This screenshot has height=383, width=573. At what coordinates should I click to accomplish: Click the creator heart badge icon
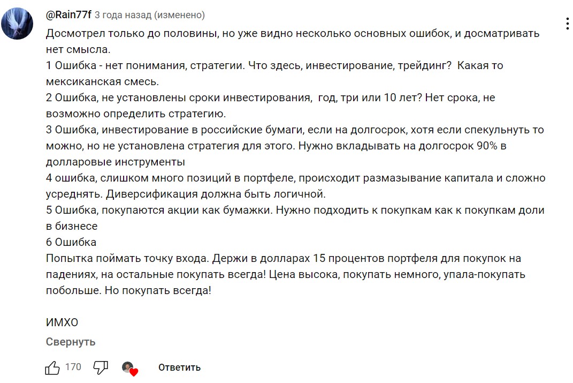coord(129,368)
